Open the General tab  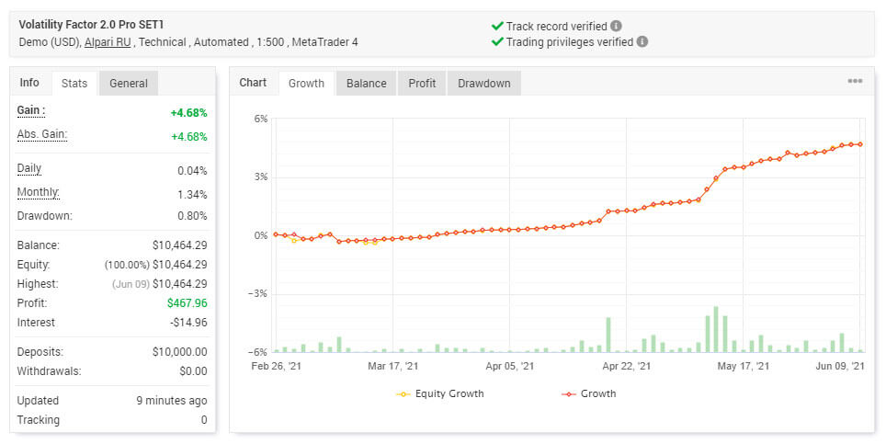[129, 84]
